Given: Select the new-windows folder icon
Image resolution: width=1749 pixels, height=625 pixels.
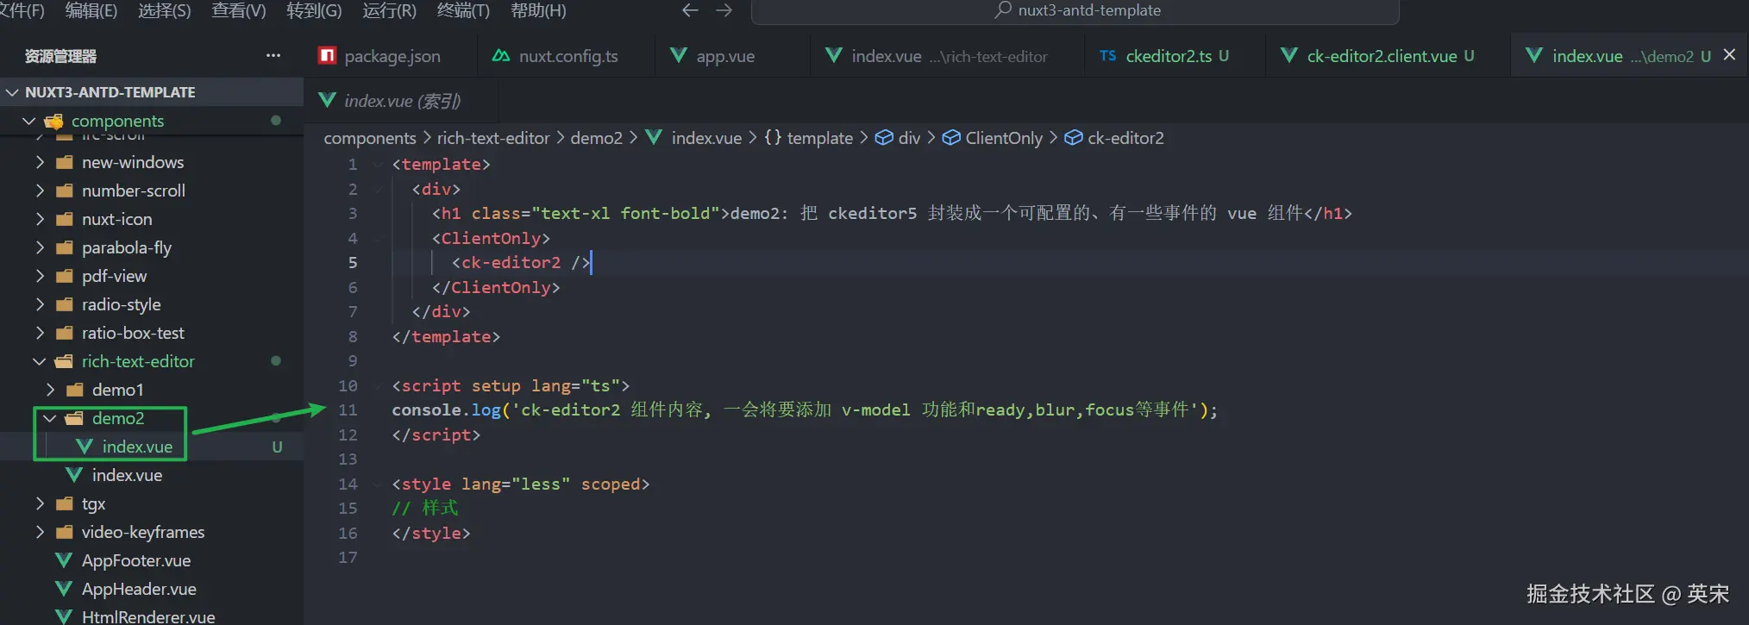Looking at the screenshot, I should [x=64, y=162].
